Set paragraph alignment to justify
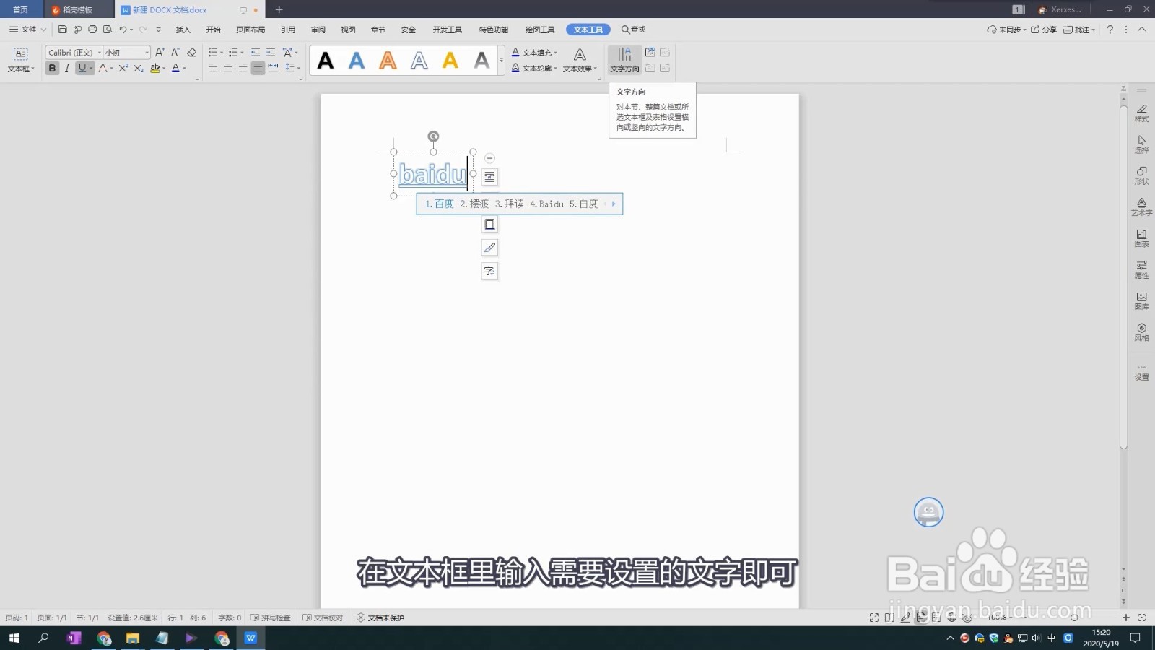Image resolution: width=1155 pixels, height=650 pixels. pyautogui.click(x=258, y=68)
